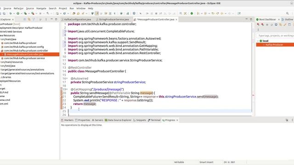Click the red error marker in the overview ruler
Screen dimensions: 294x165
[x=253, y=95]
